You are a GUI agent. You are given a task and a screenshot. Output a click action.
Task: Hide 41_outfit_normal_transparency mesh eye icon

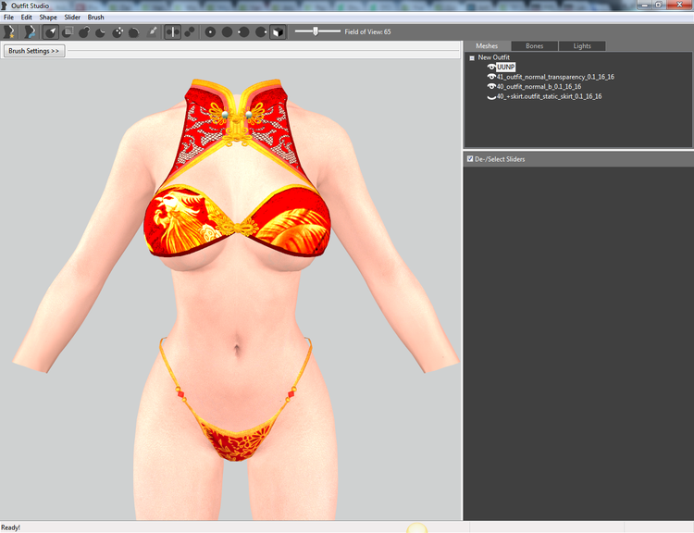[x=491, y=77]
